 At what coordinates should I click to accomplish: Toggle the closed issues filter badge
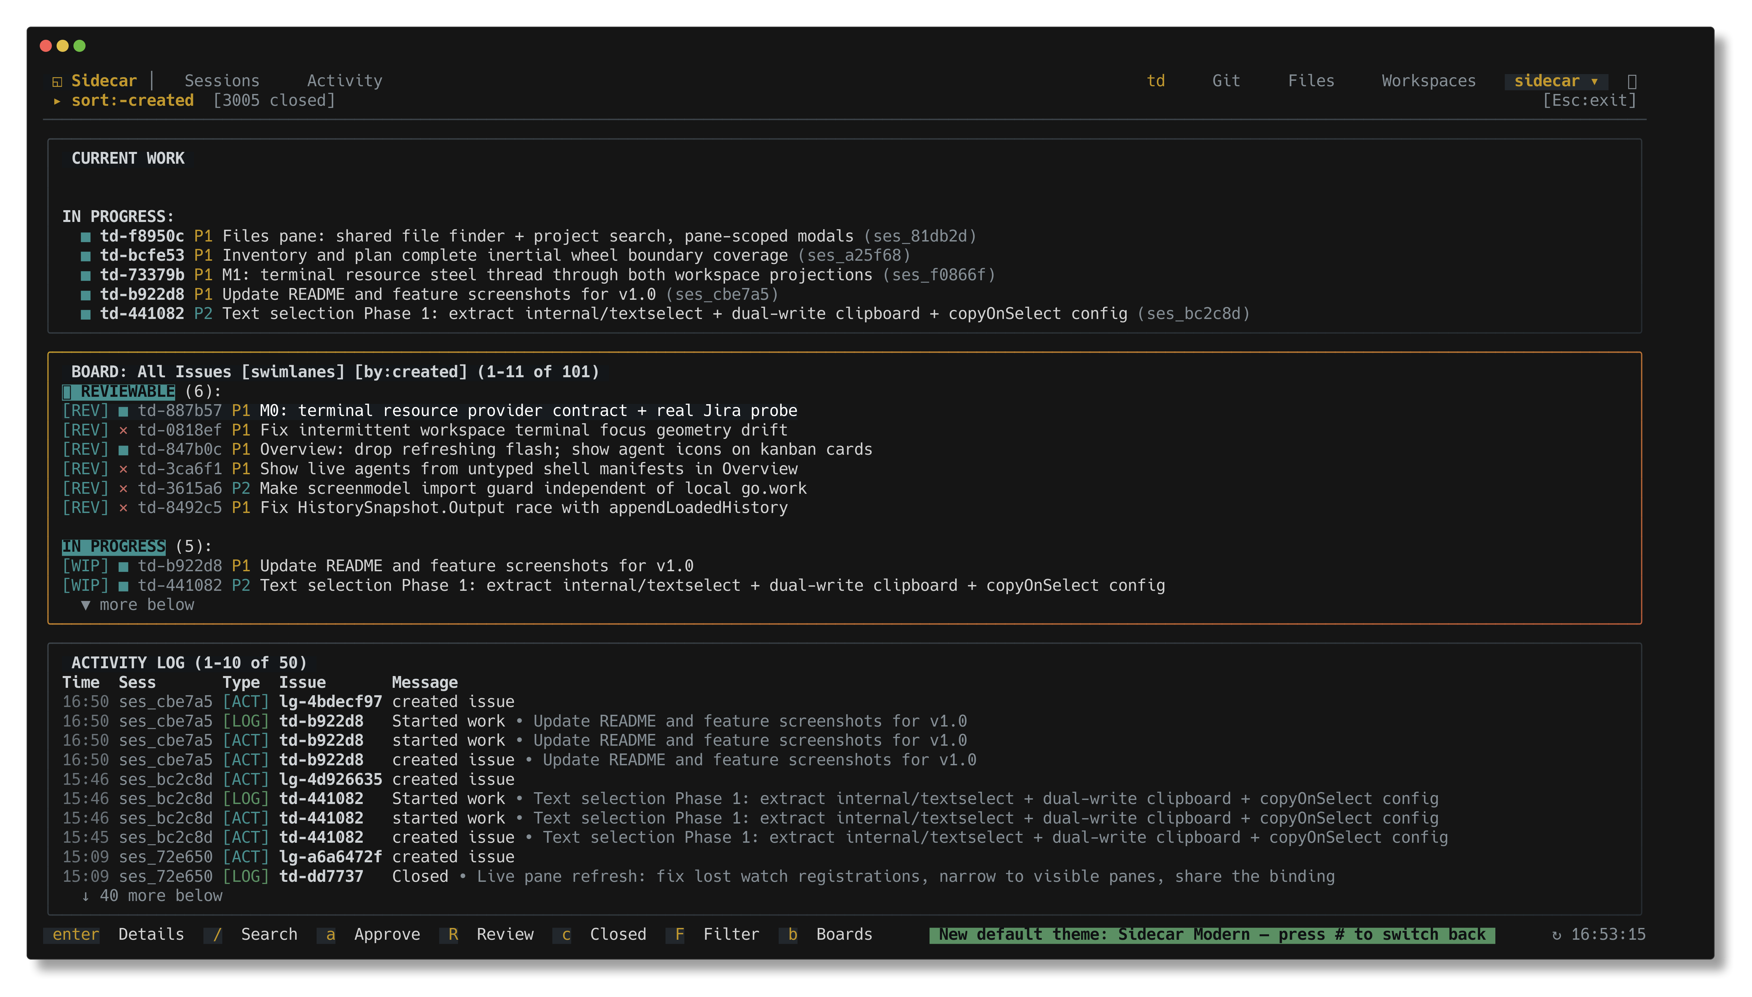click(274, 101)
